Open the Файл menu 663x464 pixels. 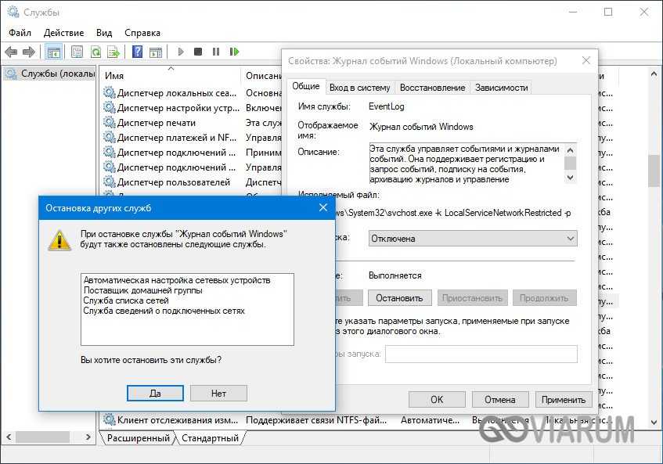(20, 33)
